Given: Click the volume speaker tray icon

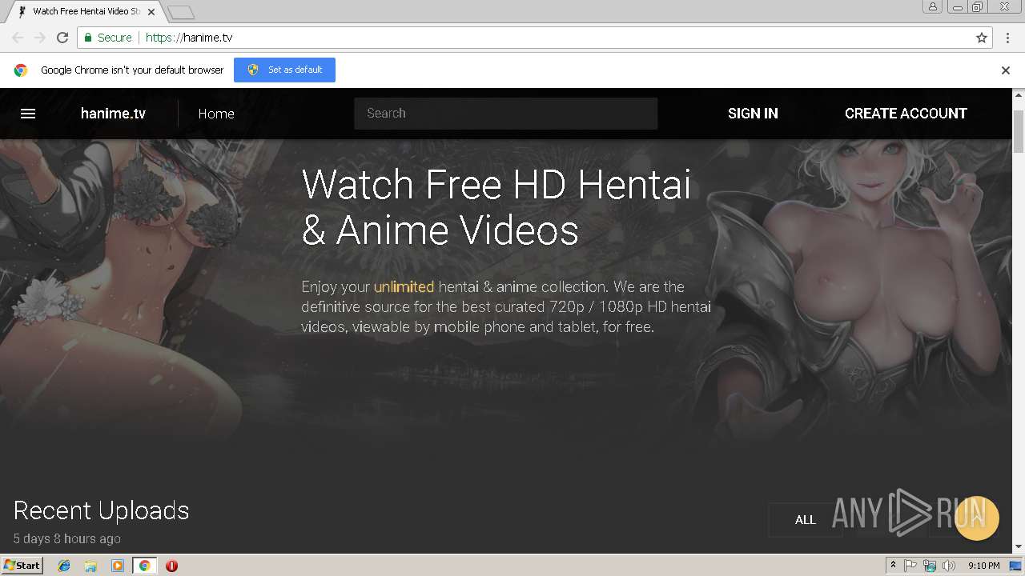Looking at the screenshot, I should [x=949, y=566].
